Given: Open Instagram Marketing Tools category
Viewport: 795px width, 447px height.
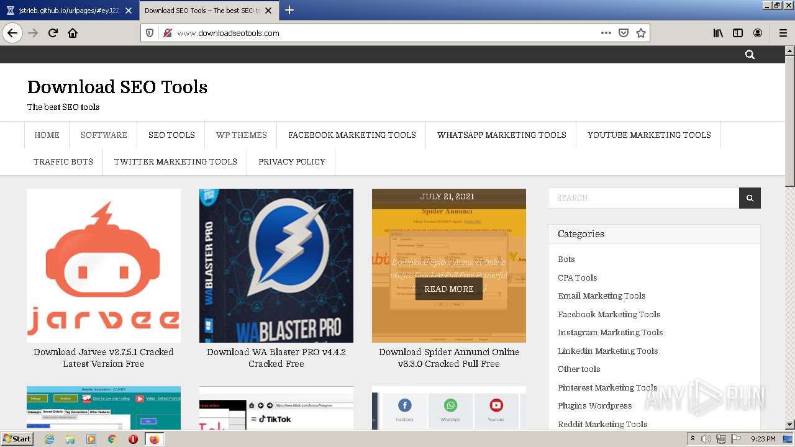Looking at the screenshot, I should (x=611, y=332).
